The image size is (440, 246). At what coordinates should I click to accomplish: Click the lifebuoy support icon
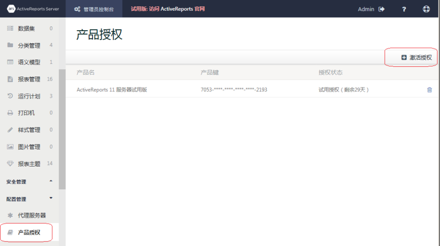[x=426, y=9]
